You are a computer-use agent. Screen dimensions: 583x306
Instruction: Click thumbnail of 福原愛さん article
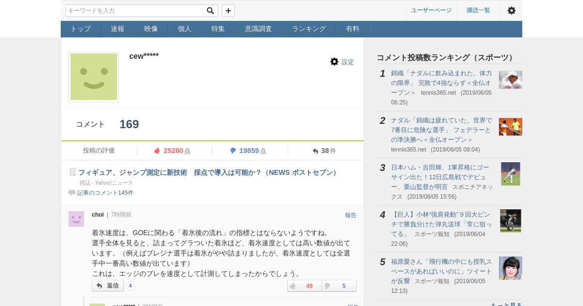click(x=511, y=268)
